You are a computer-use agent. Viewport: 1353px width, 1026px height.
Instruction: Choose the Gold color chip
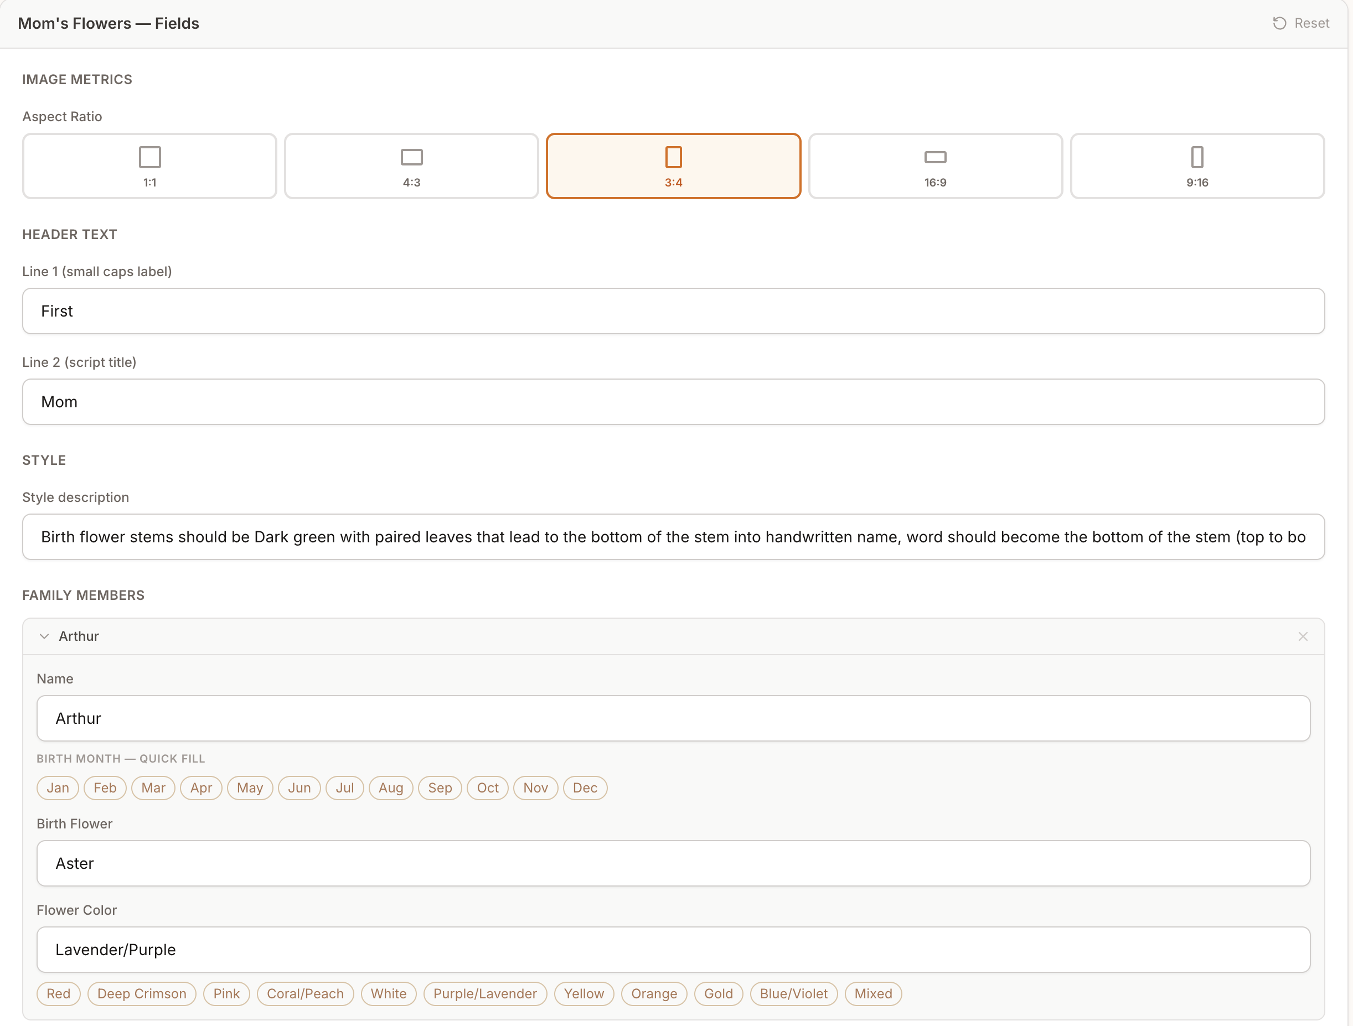pyautogui.click(x=718, y=993)
